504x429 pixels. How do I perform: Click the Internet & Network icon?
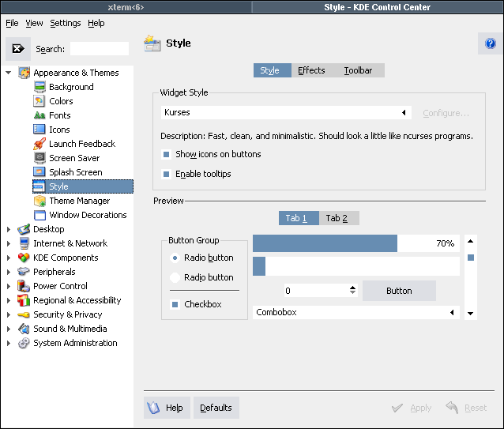(x=24, y=243)
